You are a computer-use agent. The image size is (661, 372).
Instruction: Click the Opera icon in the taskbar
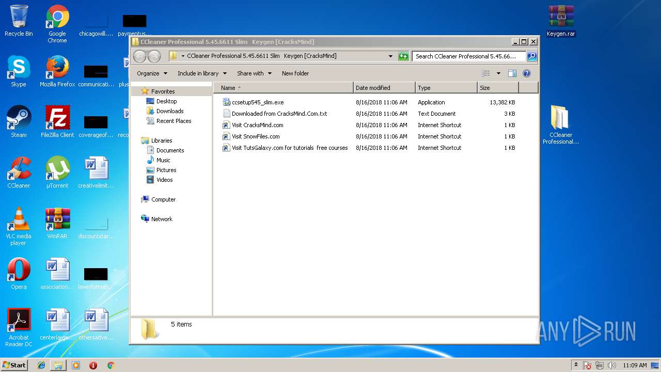pyautogui.click(x=93, y=365)
